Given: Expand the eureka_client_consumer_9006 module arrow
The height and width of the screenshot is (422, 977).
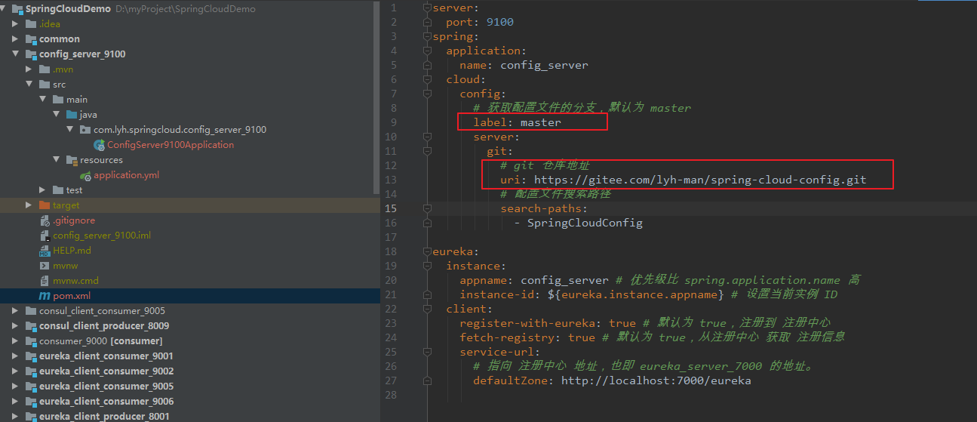Looking at the screenshot, I should 15,402.
